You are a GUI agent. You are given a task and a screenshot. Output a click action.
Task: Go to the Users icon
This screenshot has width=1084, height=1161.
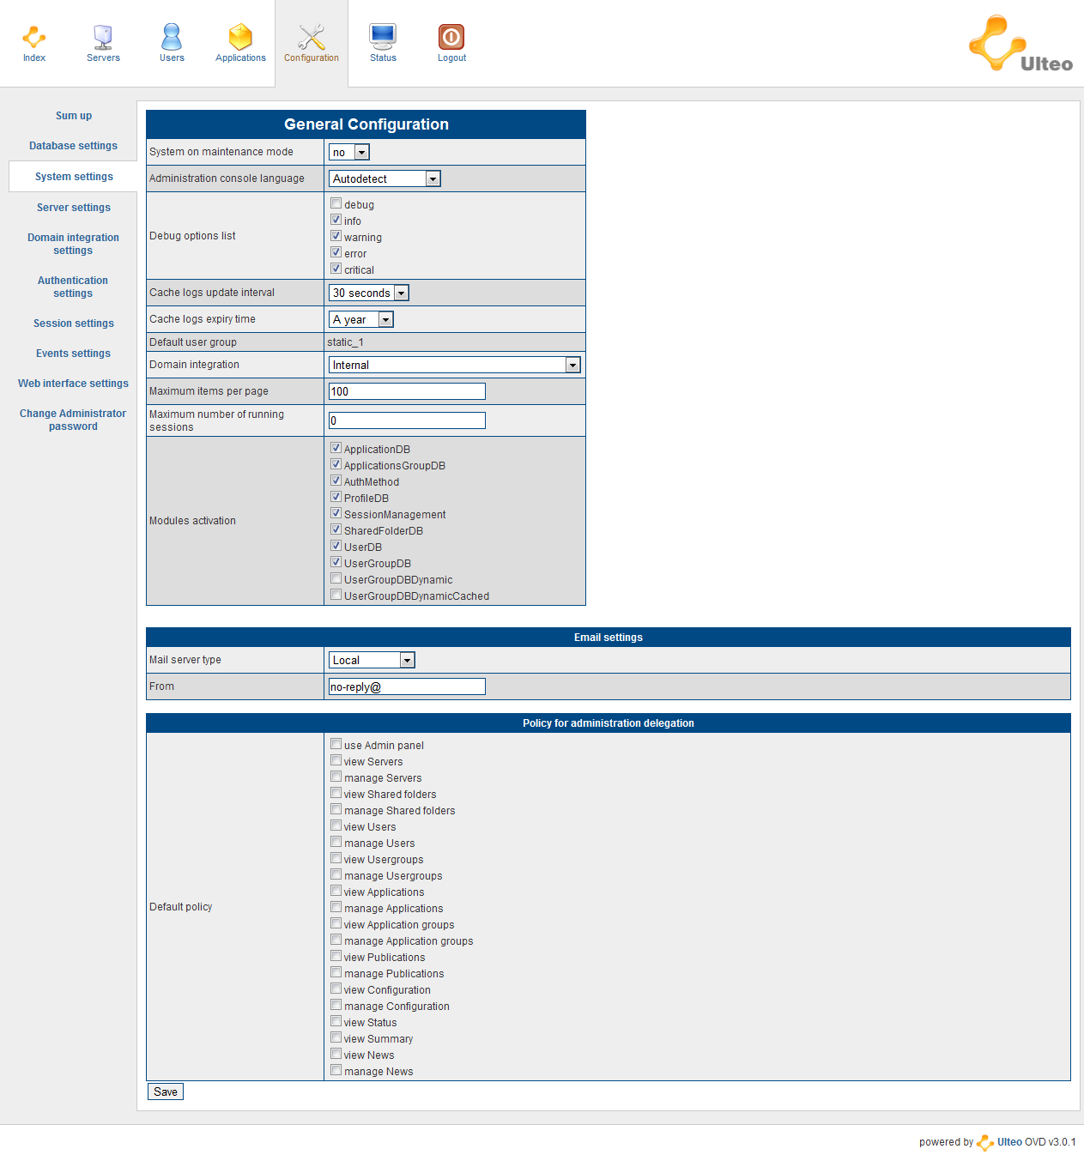point(172,38)
